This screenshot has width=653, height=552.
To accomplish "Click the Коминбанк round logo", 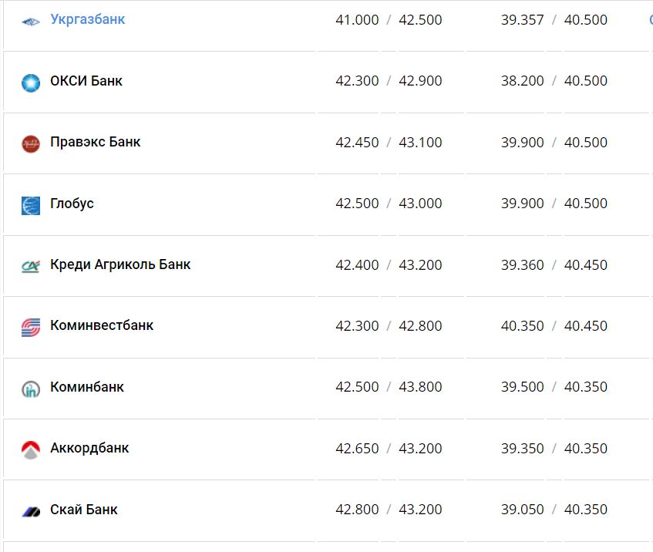I will click(31, 389).
